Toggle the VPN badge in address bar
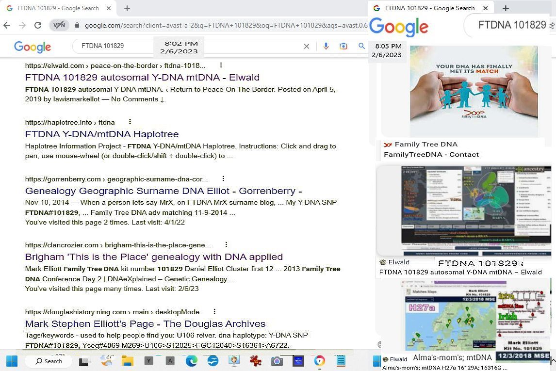556x371 pixels. click(x=59, y=25)
